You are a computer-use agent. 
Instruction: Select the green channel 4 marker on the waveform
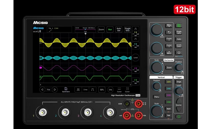coord(40,77)
